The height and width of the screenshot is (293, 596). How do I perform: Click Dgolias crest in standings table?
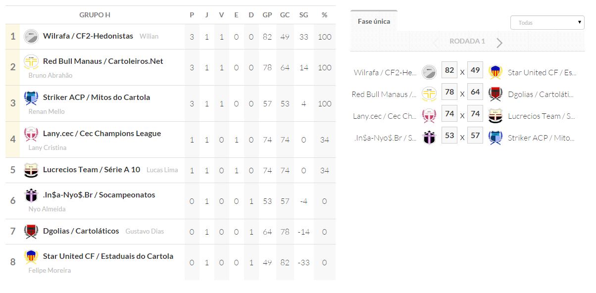(31, 231)
